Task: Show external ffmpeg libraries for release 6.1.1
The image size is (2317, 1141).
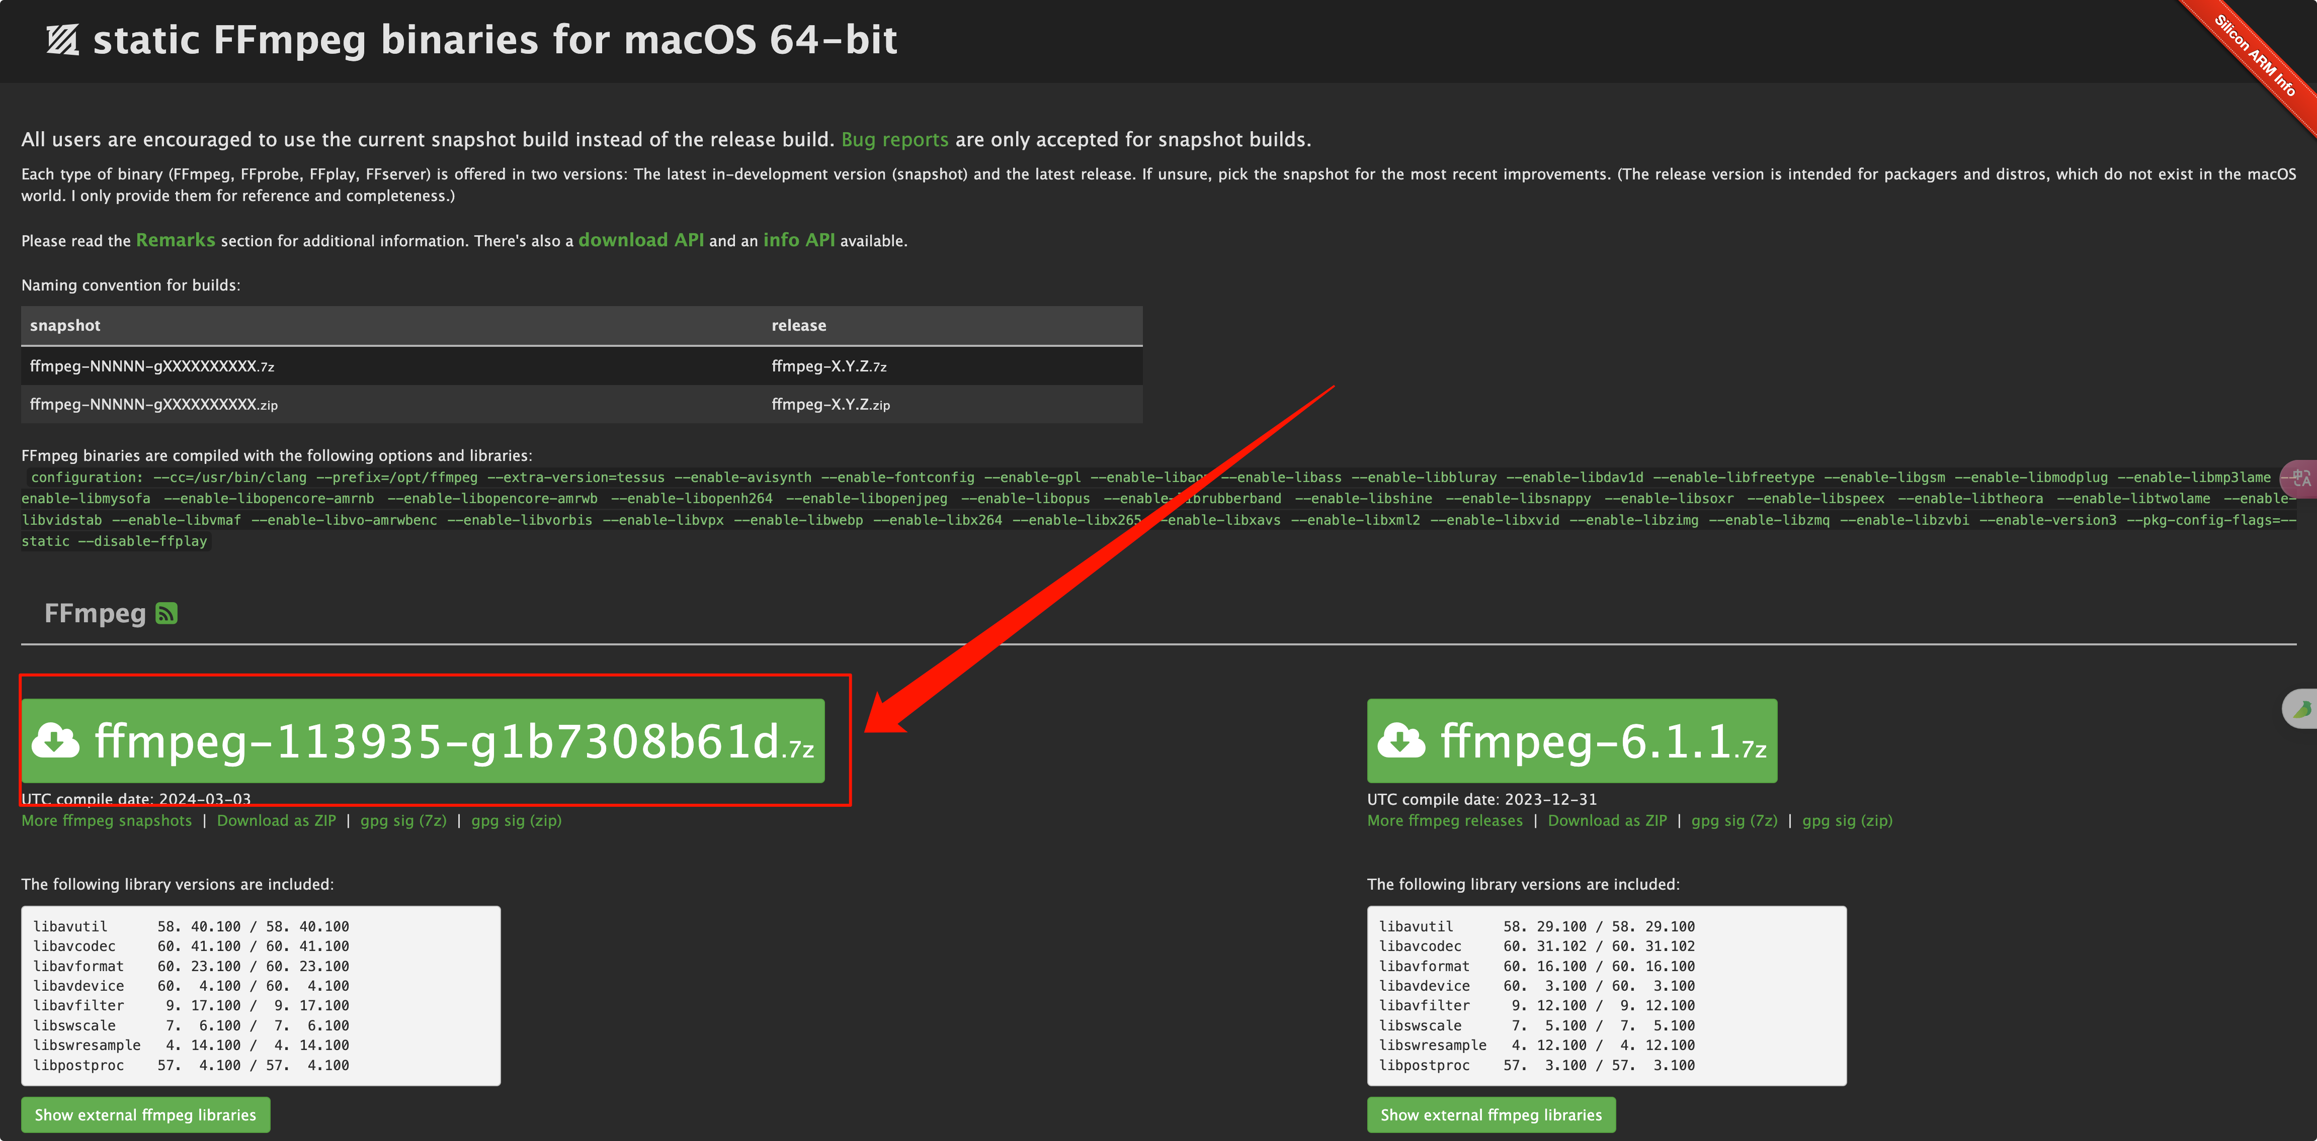Action: 1492,1115
